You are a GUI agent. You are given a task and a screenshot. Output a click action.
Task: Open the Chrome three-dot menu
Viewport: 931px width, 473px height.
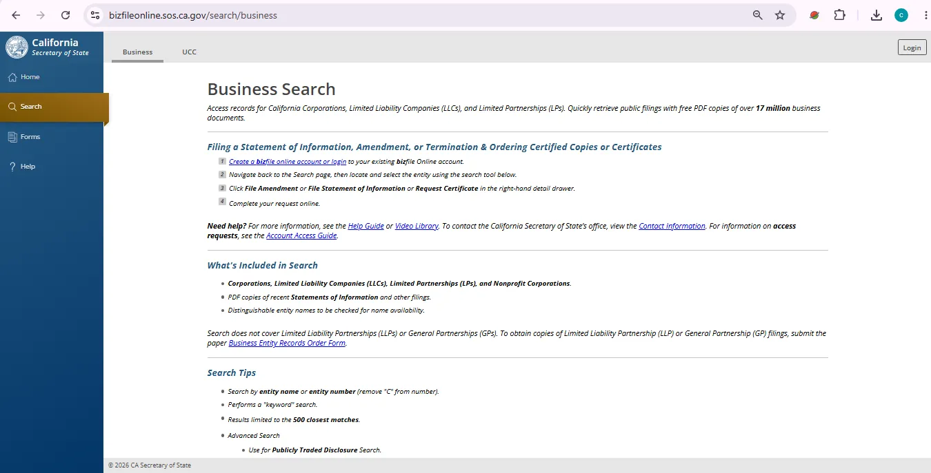(925, 15)
